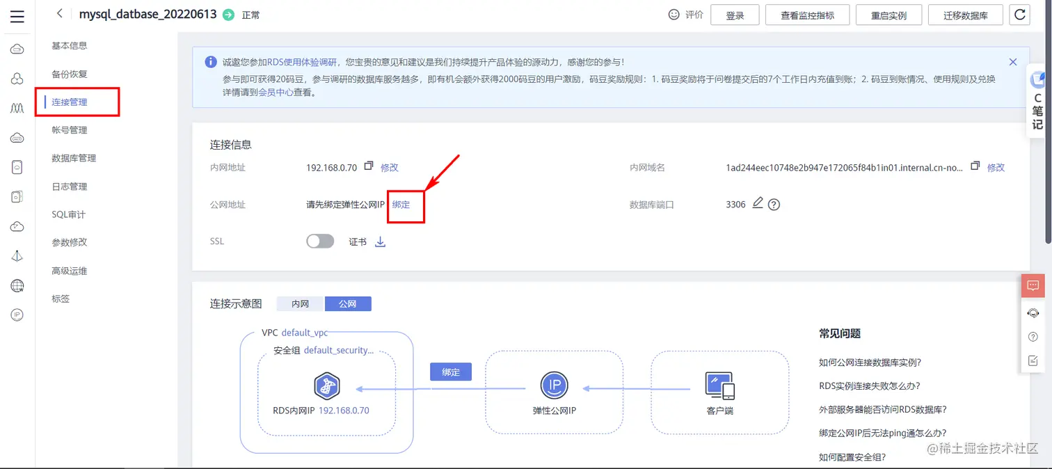The image size is (1052, 469).
Task: Open the hamburger main menu
Action: [17, 17]
